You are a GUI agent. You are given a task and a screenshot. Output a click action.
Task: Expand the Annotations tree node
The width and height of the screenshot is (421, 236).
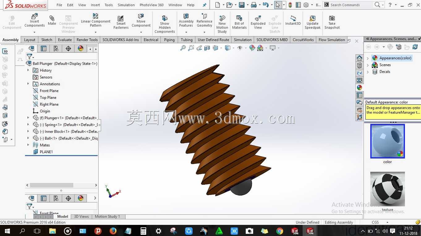coord(28,84)
